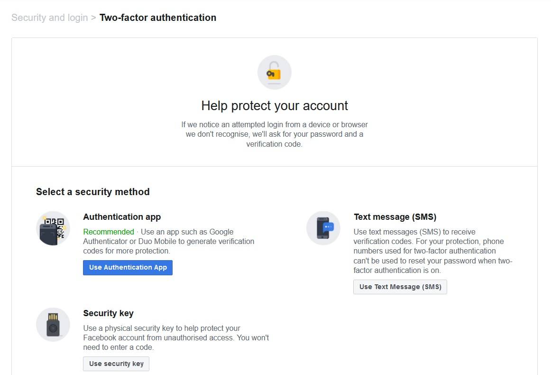
Task: Click the Select a security method heading
Action: (93, 192)
